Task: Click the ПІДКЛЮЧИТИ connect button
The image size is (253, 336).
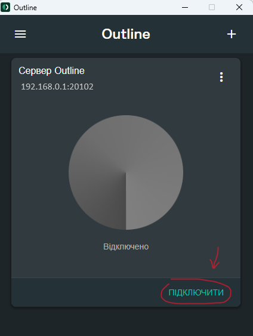Action: 196,292
